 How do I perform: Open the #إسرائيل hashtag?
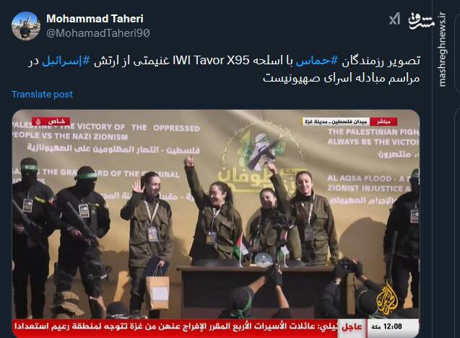tap(66, 61)
